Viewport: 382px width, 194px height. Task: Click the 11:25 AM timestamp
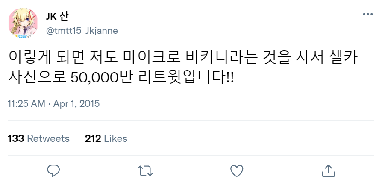click(x=26, y=103)
